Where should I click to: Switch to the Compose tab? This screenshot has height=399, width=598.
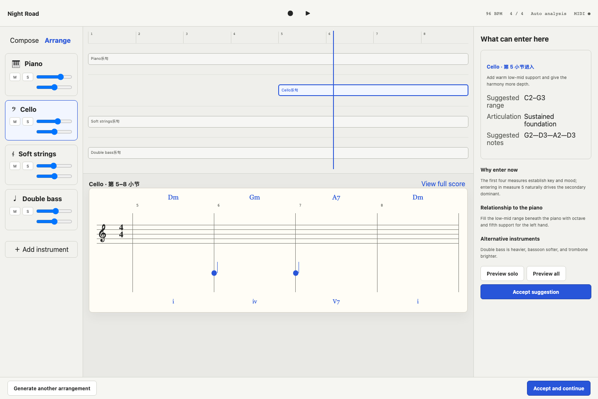[x=25, y=40]
